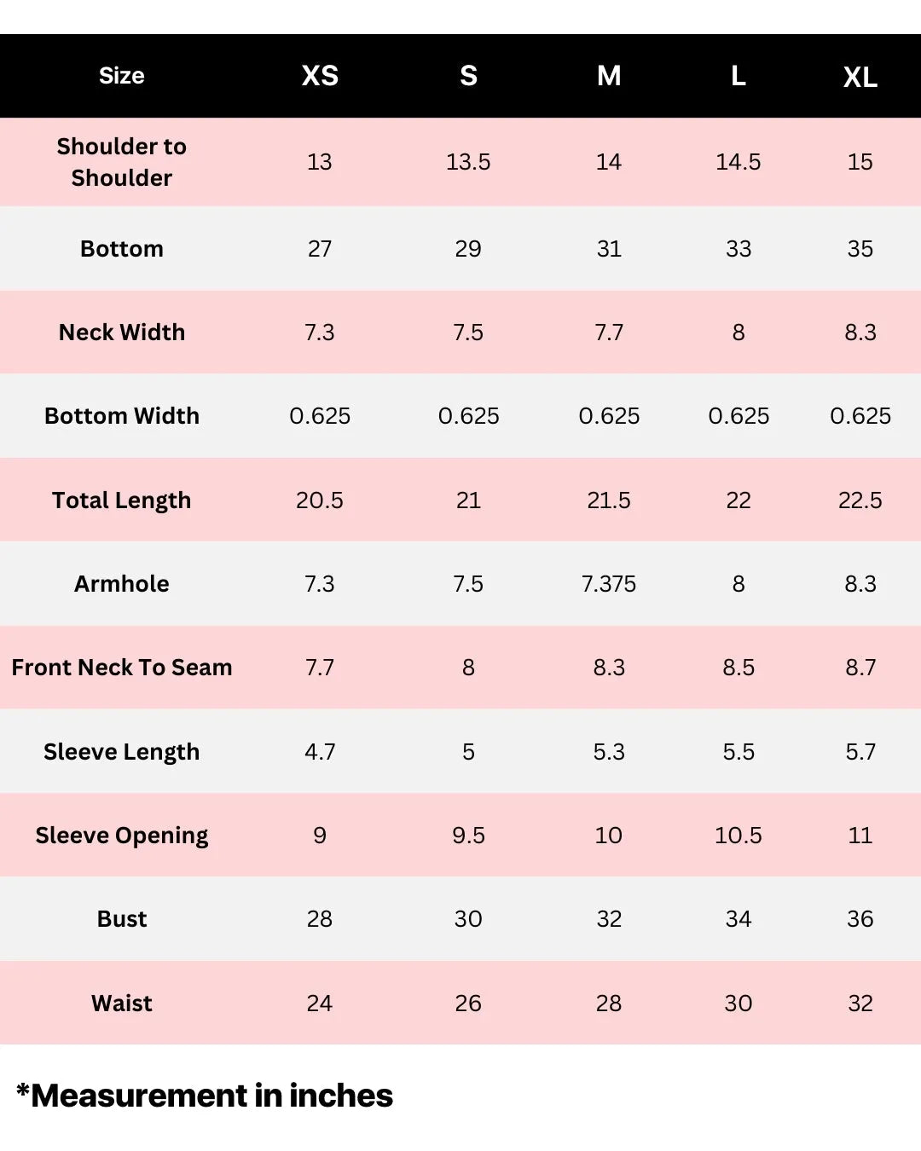Click the Armhole value 7.375 for M
Viewport: 921px width, 1151px height.
click(x=609, y=584)
